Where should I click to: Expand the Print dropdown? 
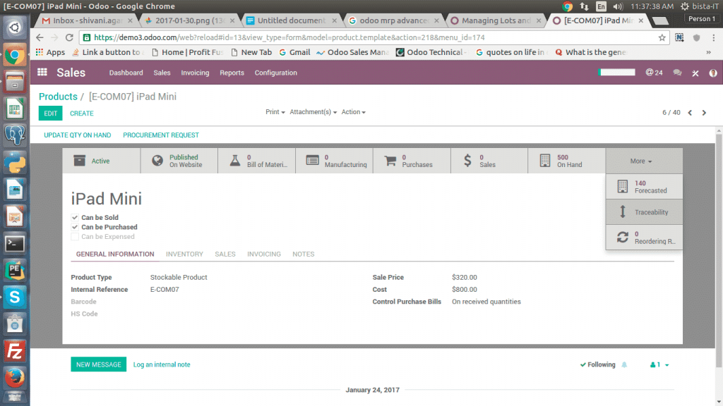[275, 112]
